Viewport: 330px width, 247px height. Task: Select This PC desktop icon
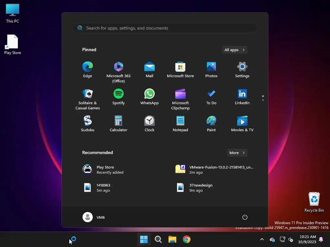pyautogui.click(x=13, y=13)
